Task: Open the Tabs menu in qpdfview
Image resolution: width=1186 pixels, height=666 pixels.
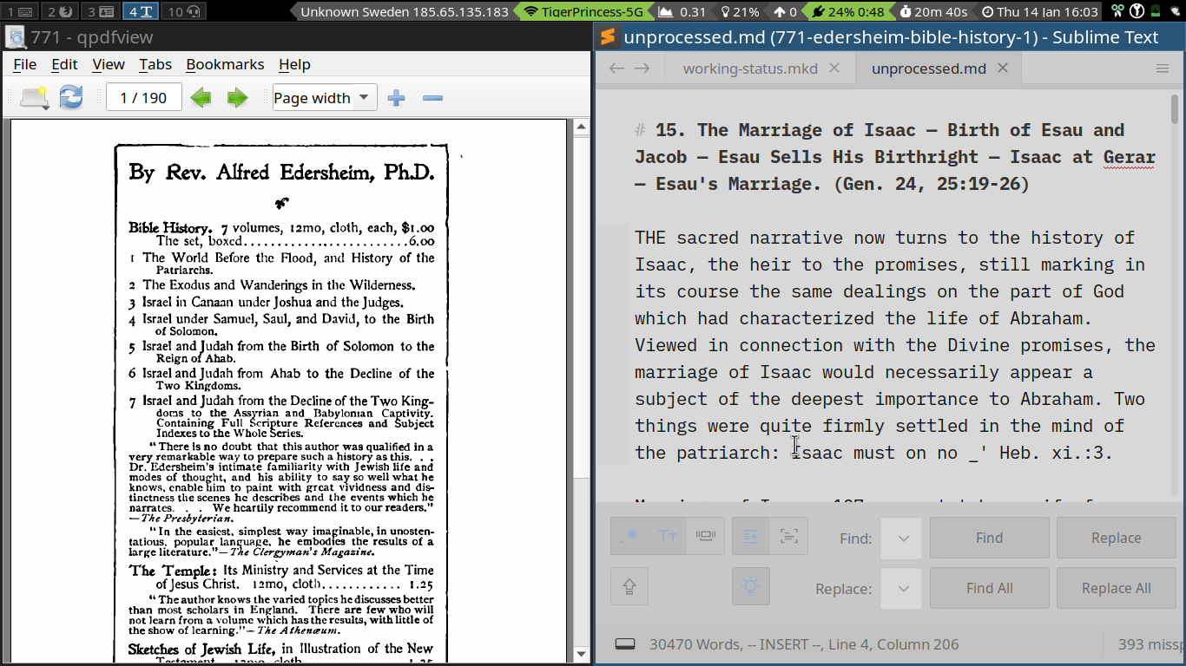Action: click(155, 64)
